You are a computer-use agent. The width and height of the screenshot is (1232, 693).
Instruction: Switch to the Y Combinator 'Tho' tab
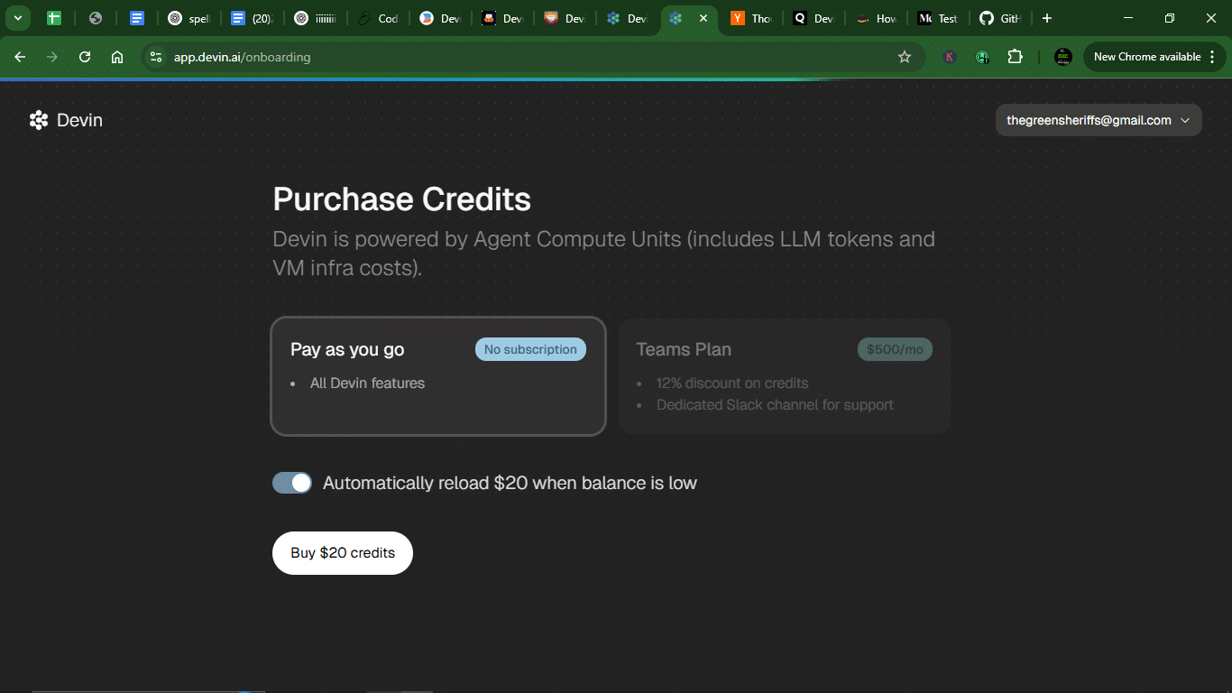point(751,18)
